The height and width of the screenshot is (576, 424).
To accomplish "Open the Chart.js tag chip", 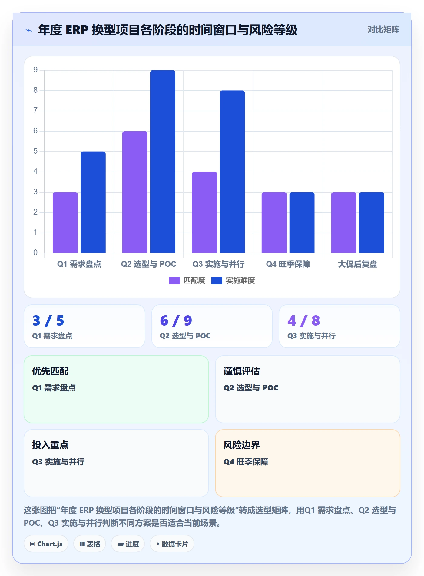I will 46,544.
